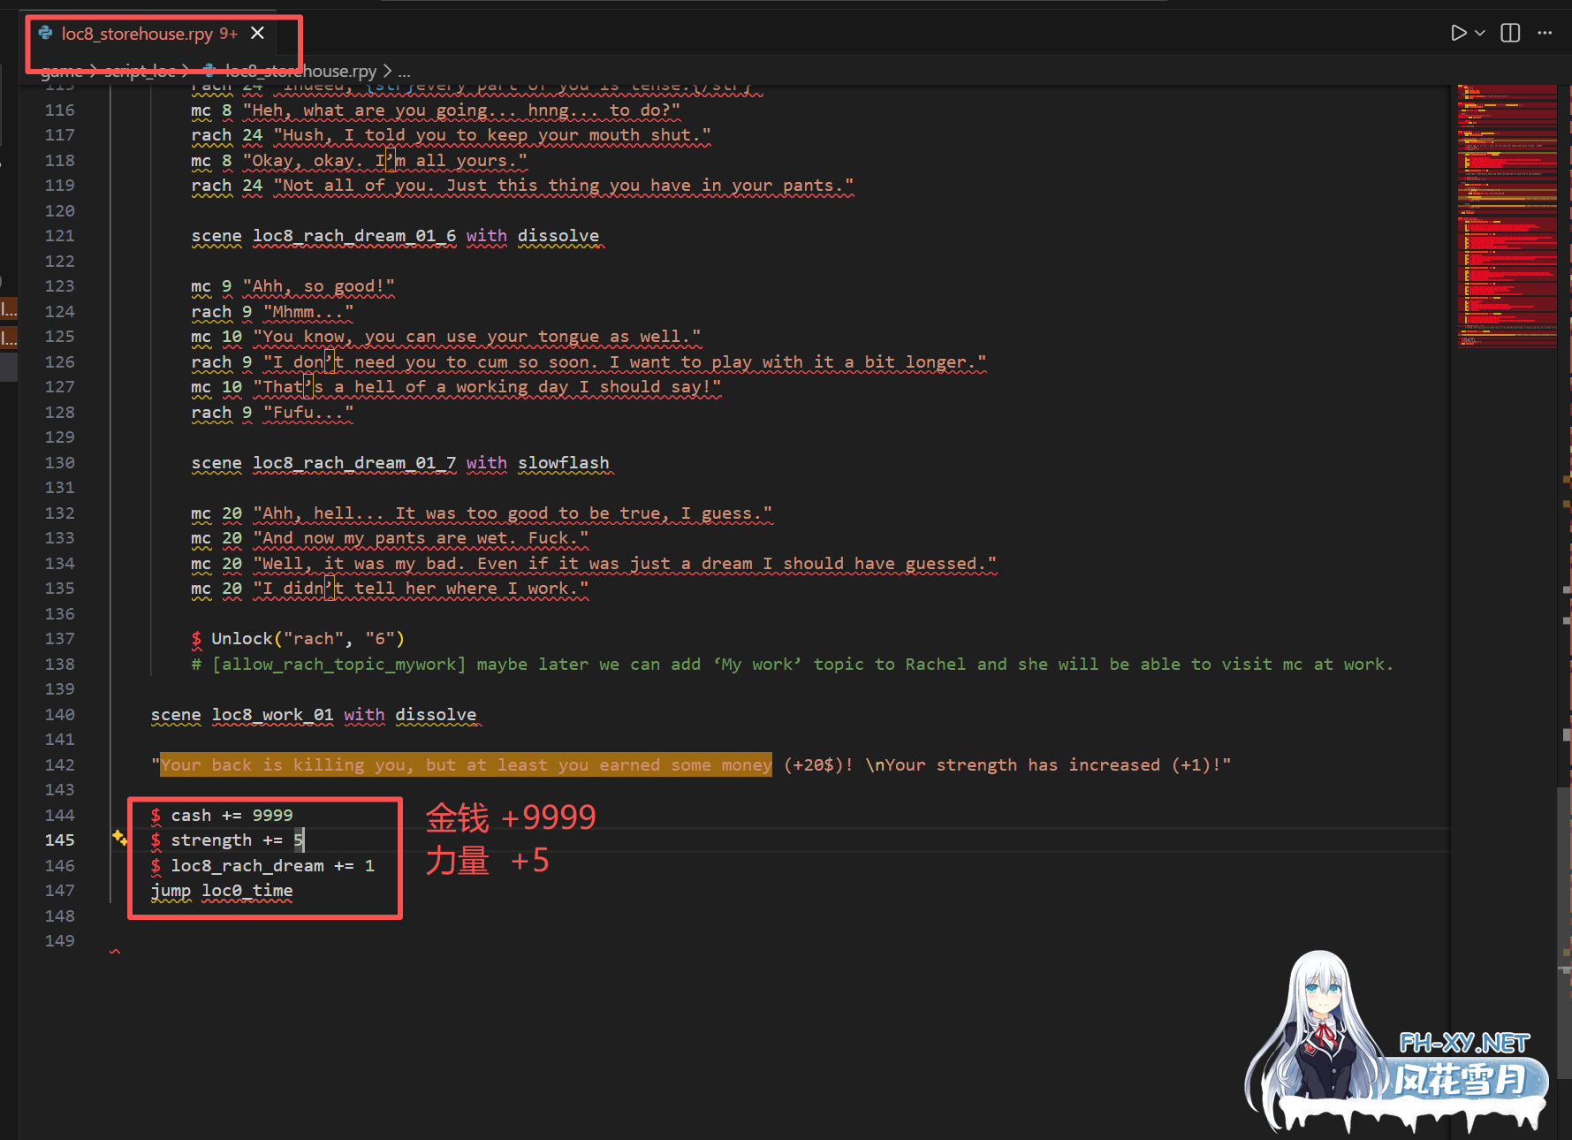Click the 'jump loc0_time' statement
The width and height of the screenshot is (1572, 1140).
click(222, 891)
